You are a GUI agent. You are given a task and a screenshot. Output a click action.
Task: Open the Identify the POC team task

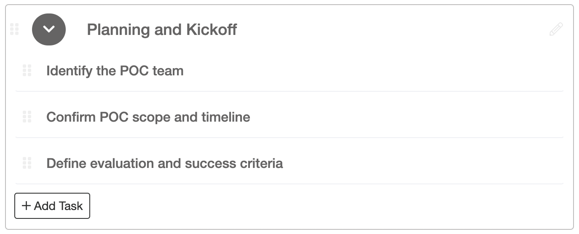click(289, 70)
